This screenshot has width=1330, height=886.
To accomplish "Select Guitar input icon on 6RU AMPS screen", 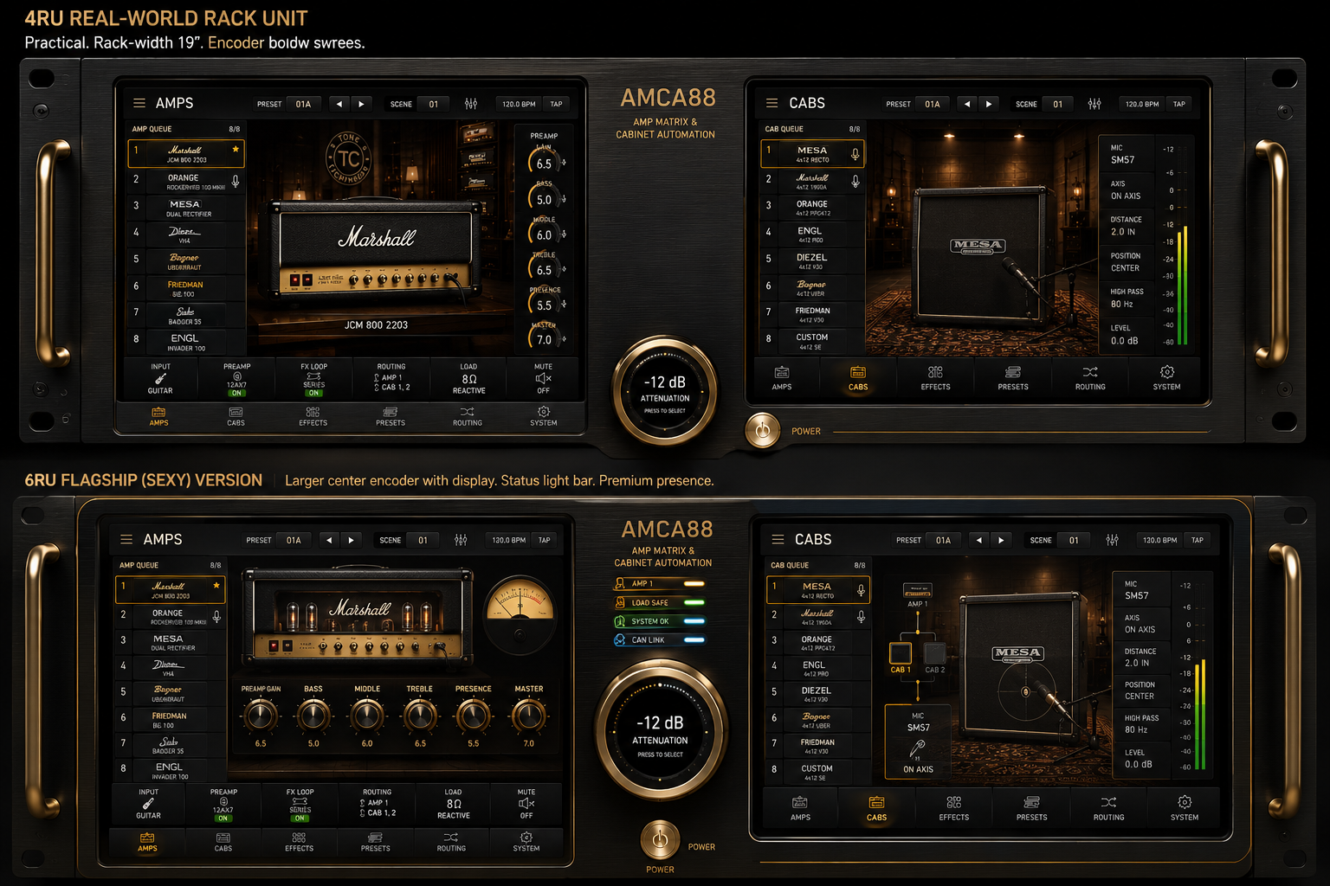I will click(x=148, y=803).
